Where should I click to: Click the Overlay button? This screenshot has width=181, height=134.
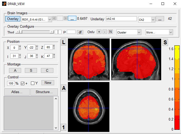pos(13,19)
